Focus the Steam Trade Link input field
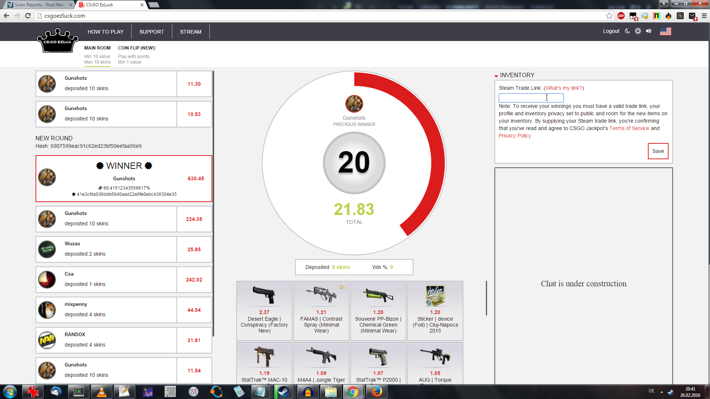 coord(531,98)
